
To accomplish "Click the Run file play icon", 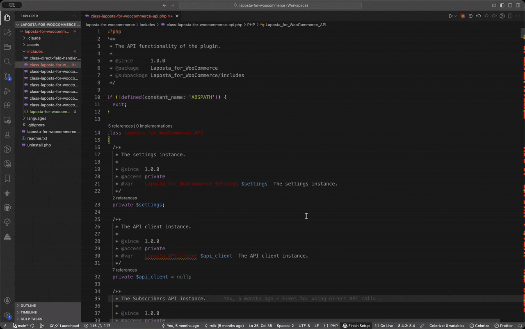I will tap(450, 16).
